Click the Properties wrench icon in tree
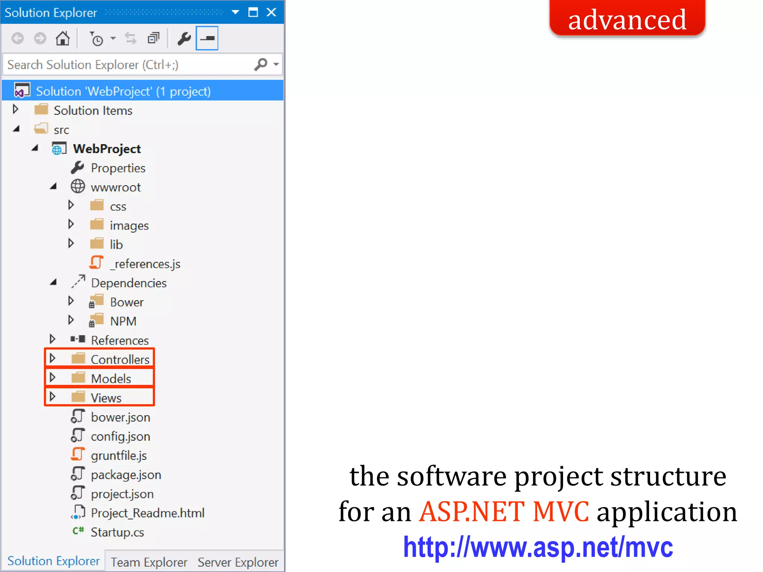This screenshot has width=763, height=572. pyautogui.click(x=77, y=168)
